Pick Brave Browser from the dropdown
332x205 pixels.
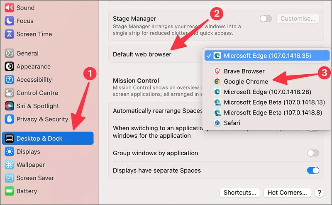tap(244, 71)
